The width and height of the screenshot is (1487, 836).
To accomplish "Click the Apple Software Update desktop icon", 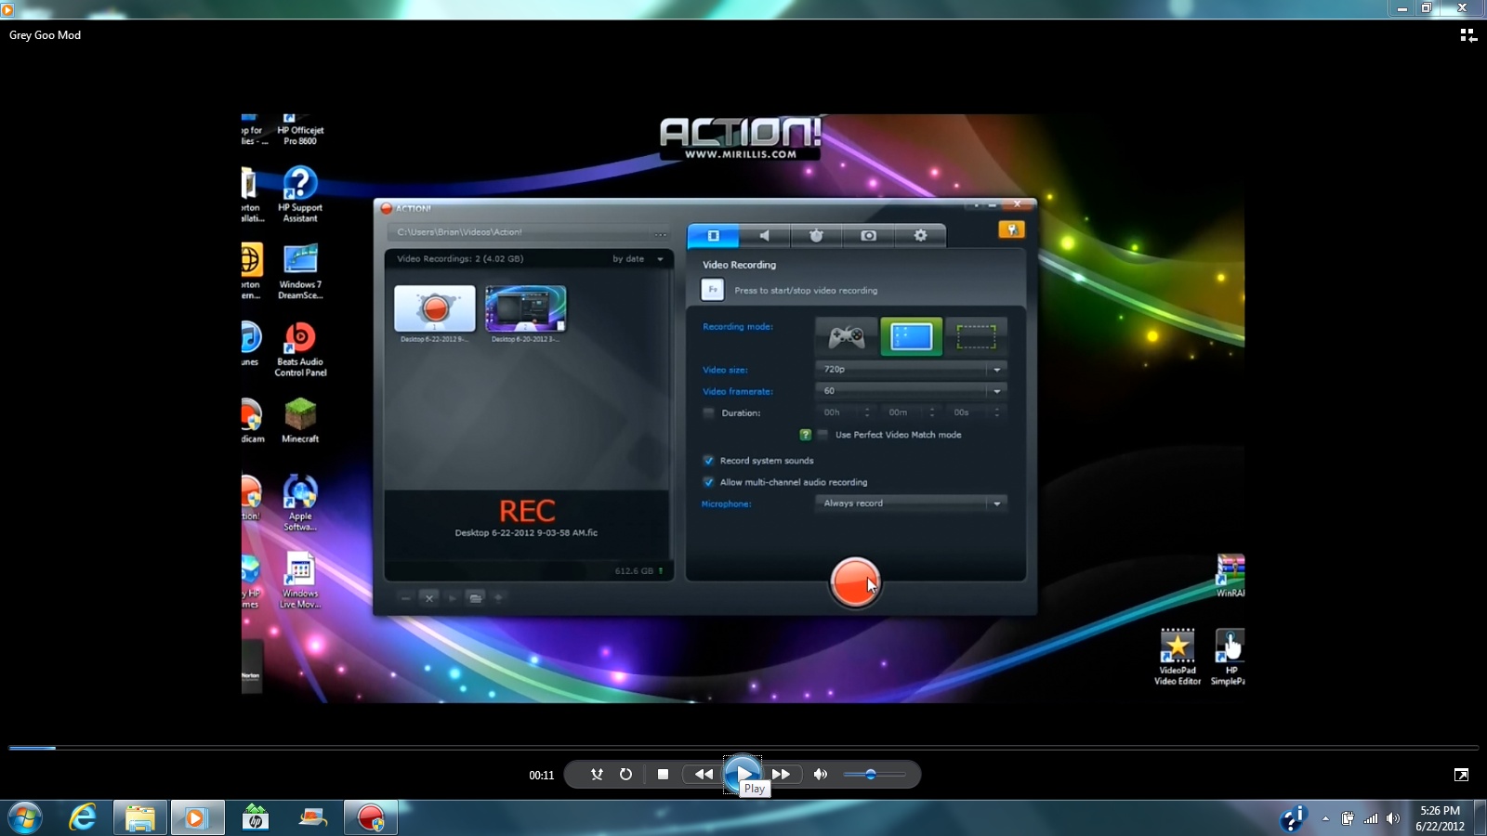I will point(300,503).
